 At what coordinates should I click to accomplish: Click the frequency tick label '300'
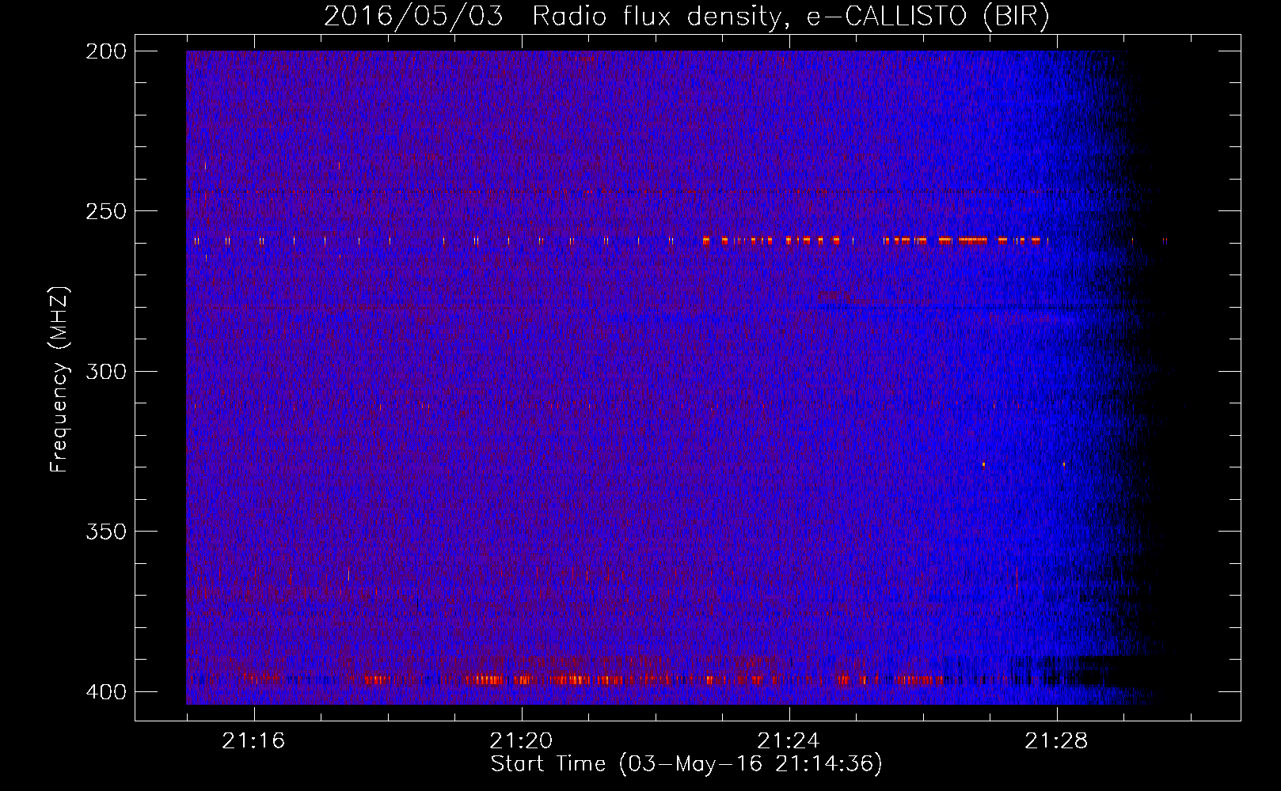(106, 372)
